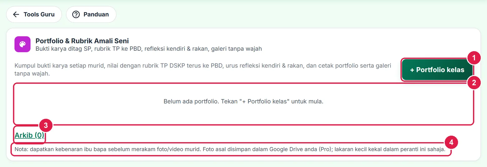Select the heading "Portfolio & Rubrik Amali Seni"
This screenshot has width=487, height=167.
pyautogui.click(x=82, y=41)
